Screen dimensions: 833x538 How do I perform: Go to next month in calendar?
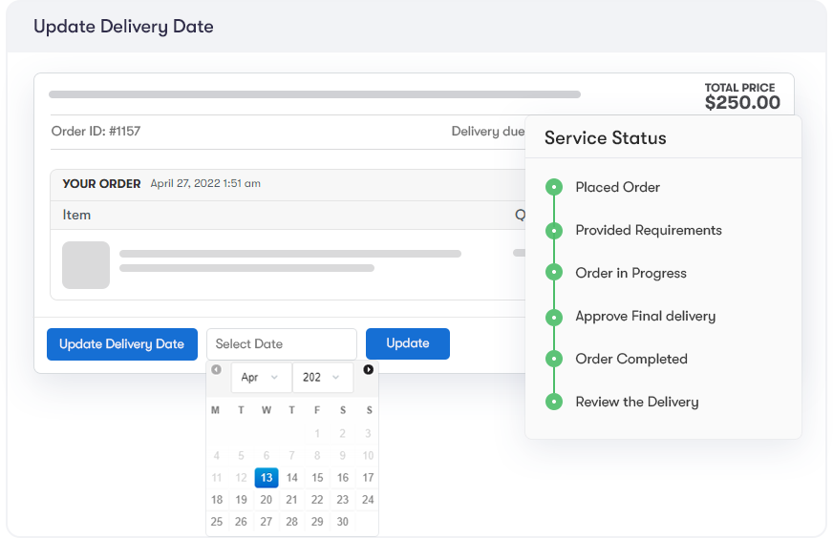pyautogui.click(x=368, y=369)
